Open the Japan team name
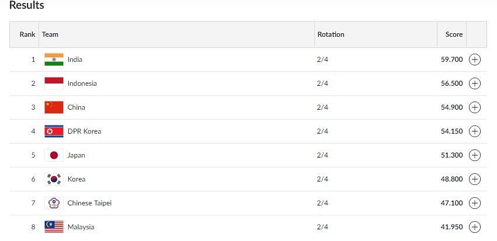The width and height of the screenshot is (497, 241). 76,155
